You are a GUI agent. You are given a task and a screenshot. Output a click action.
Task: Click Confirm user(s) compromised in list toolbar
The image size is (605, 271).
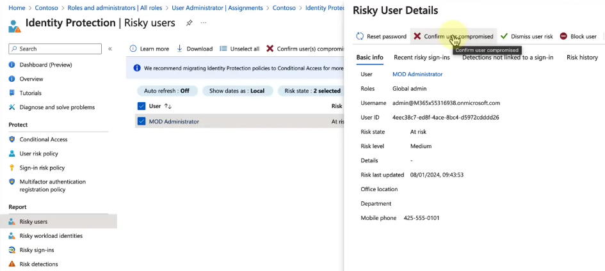[x=305, y=49]
